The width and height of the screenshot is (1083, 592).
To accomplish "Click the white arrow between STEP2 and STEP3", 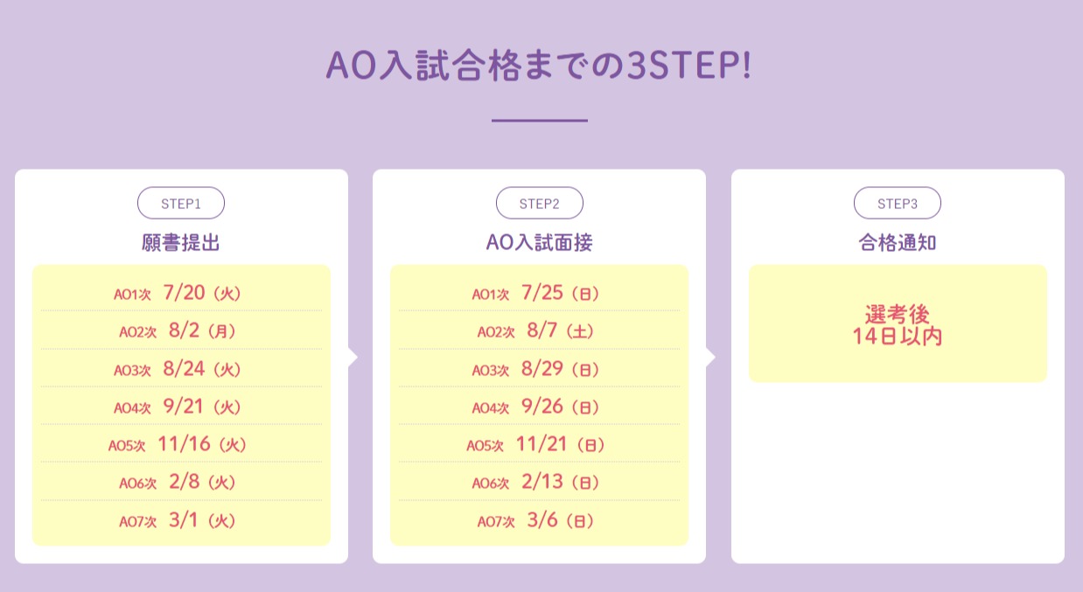I will click(x=710, y=357).
